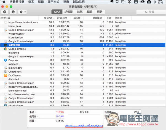The height and width of the screenshot is (130, 166).
Task: Click the Evernote menu bar icon
Action: click(x=112, y=2)
